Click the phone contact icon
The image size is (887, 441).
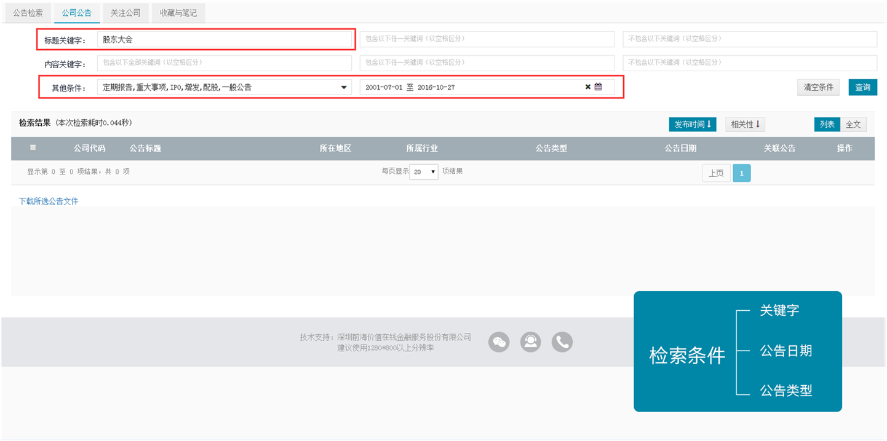click(x=562, y=342)
